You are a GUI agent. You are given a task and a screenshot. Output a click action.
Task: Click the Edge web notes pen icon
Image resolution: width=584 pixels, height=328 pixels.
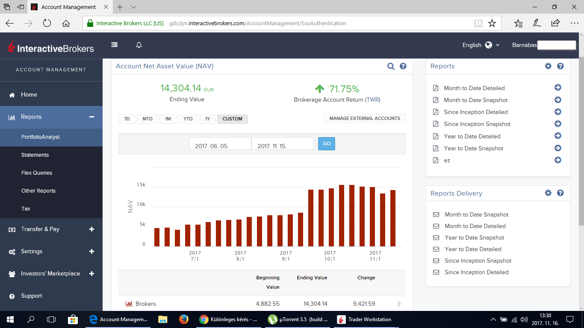pyautogui.click(x=537, y=23)
